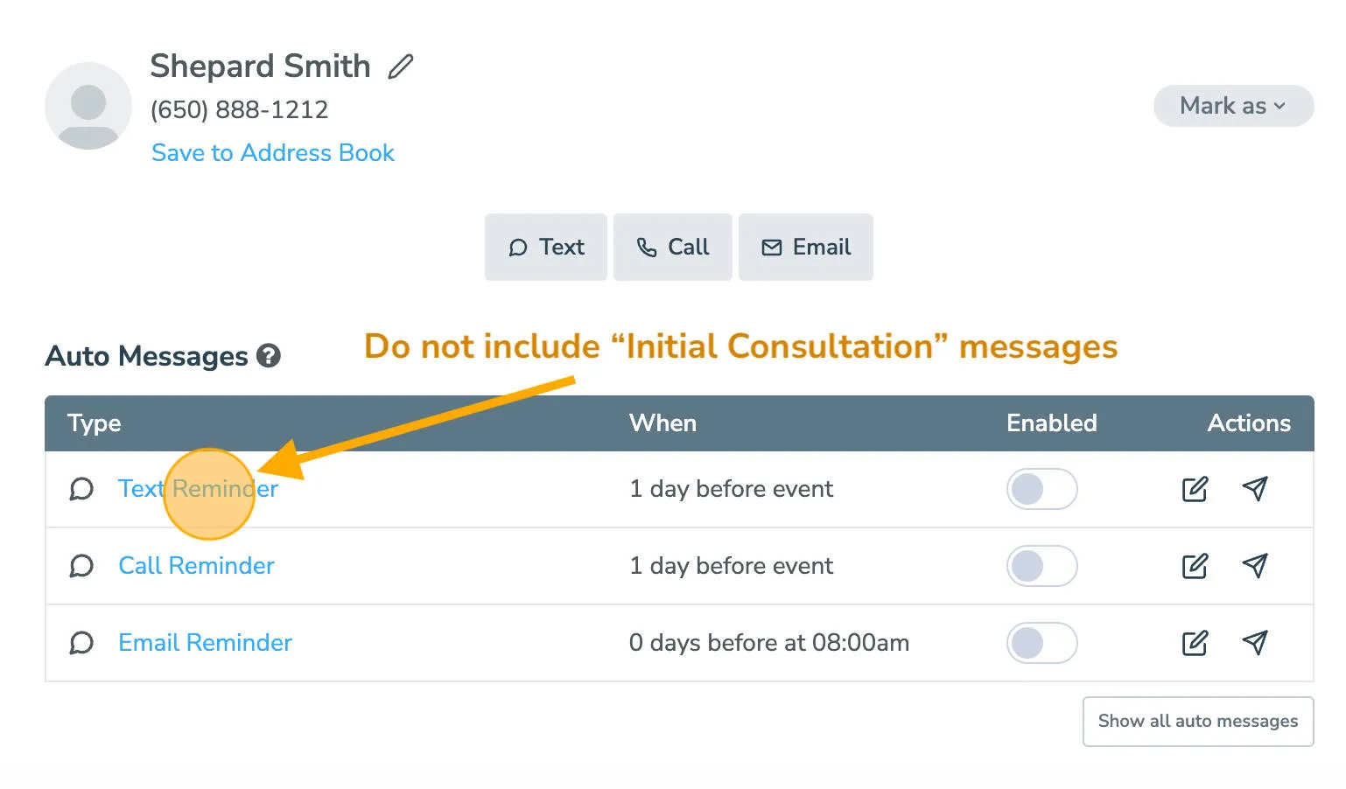Open the Text Reminder message

tap(197, 489)
